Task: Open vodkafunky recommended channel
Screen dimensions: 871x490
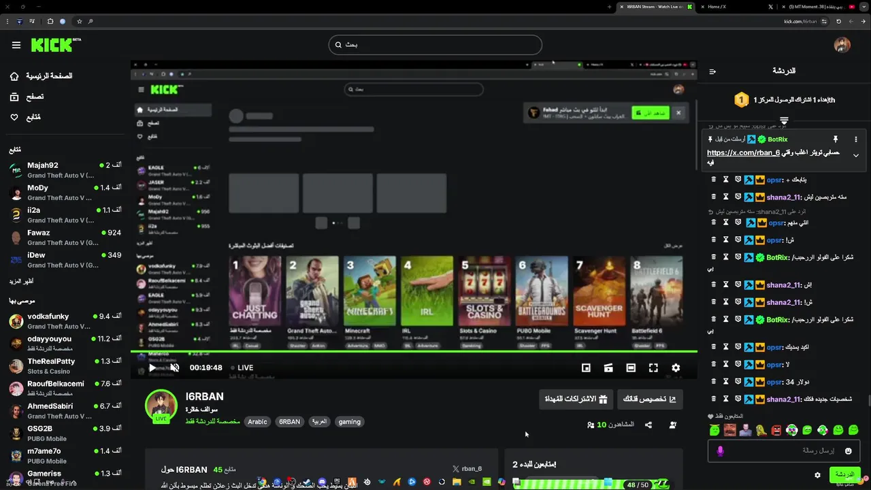Action: pyautogui.click(x=65, y=321)
